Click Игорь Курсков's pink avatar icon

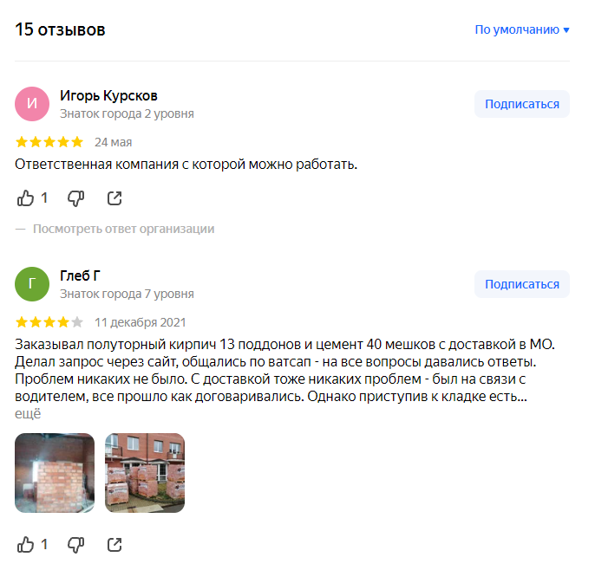pyautogui.click(x=32, y=104)
